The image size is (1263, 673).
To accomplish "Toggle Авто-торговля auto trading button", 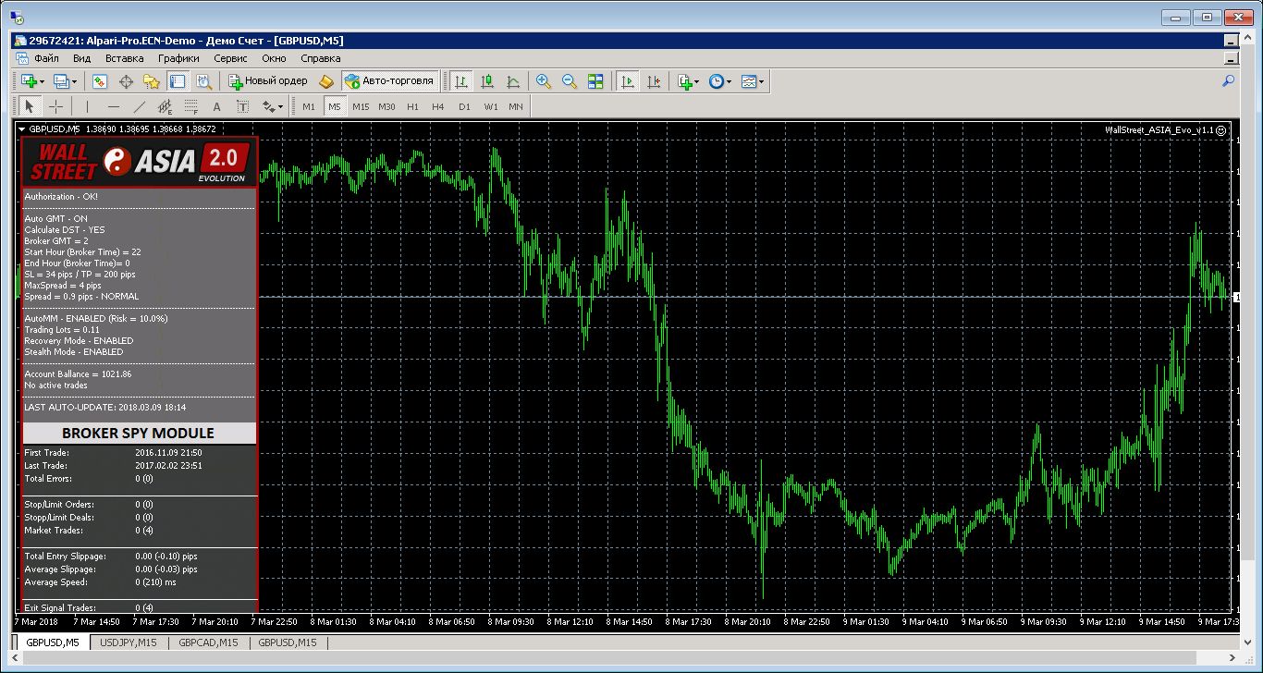I will click(x=390, y=81).
